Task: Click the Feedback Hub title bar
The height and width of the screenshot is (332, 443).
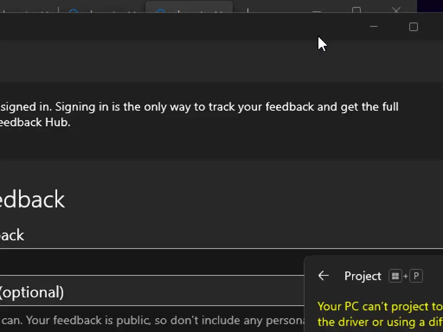Action: (173, 27)
